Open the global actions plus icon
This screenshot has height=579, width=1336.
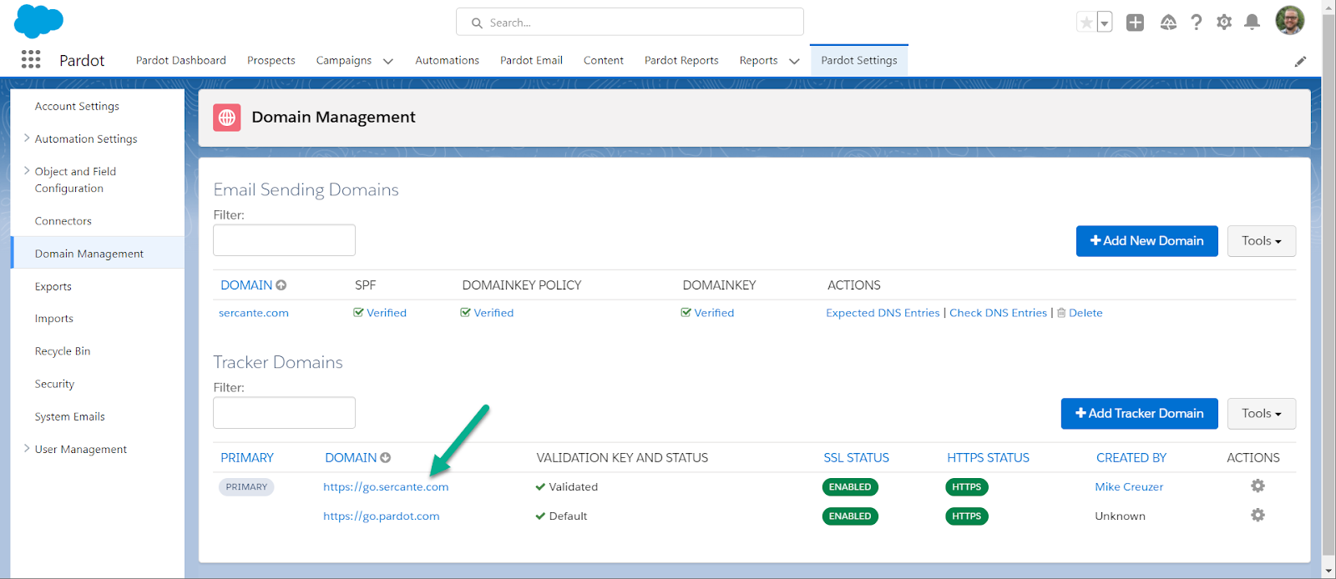[x=1135, y=23]
